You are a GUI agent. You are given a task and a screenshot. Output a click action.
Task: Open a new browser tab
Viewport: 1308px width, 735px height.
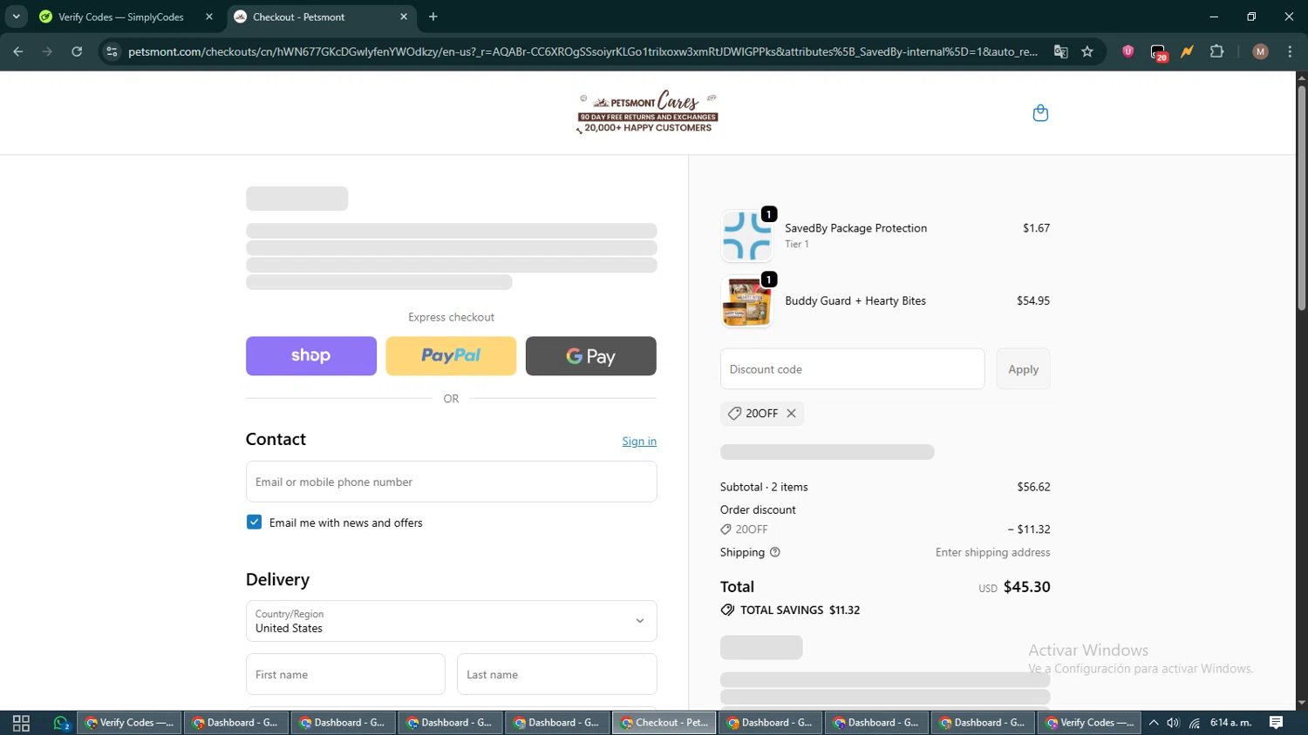pyautogui.click(x=433, y=17)
